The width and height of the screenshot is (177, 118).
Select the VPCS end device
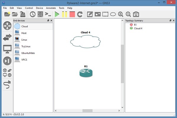click(x=33, y=60)
